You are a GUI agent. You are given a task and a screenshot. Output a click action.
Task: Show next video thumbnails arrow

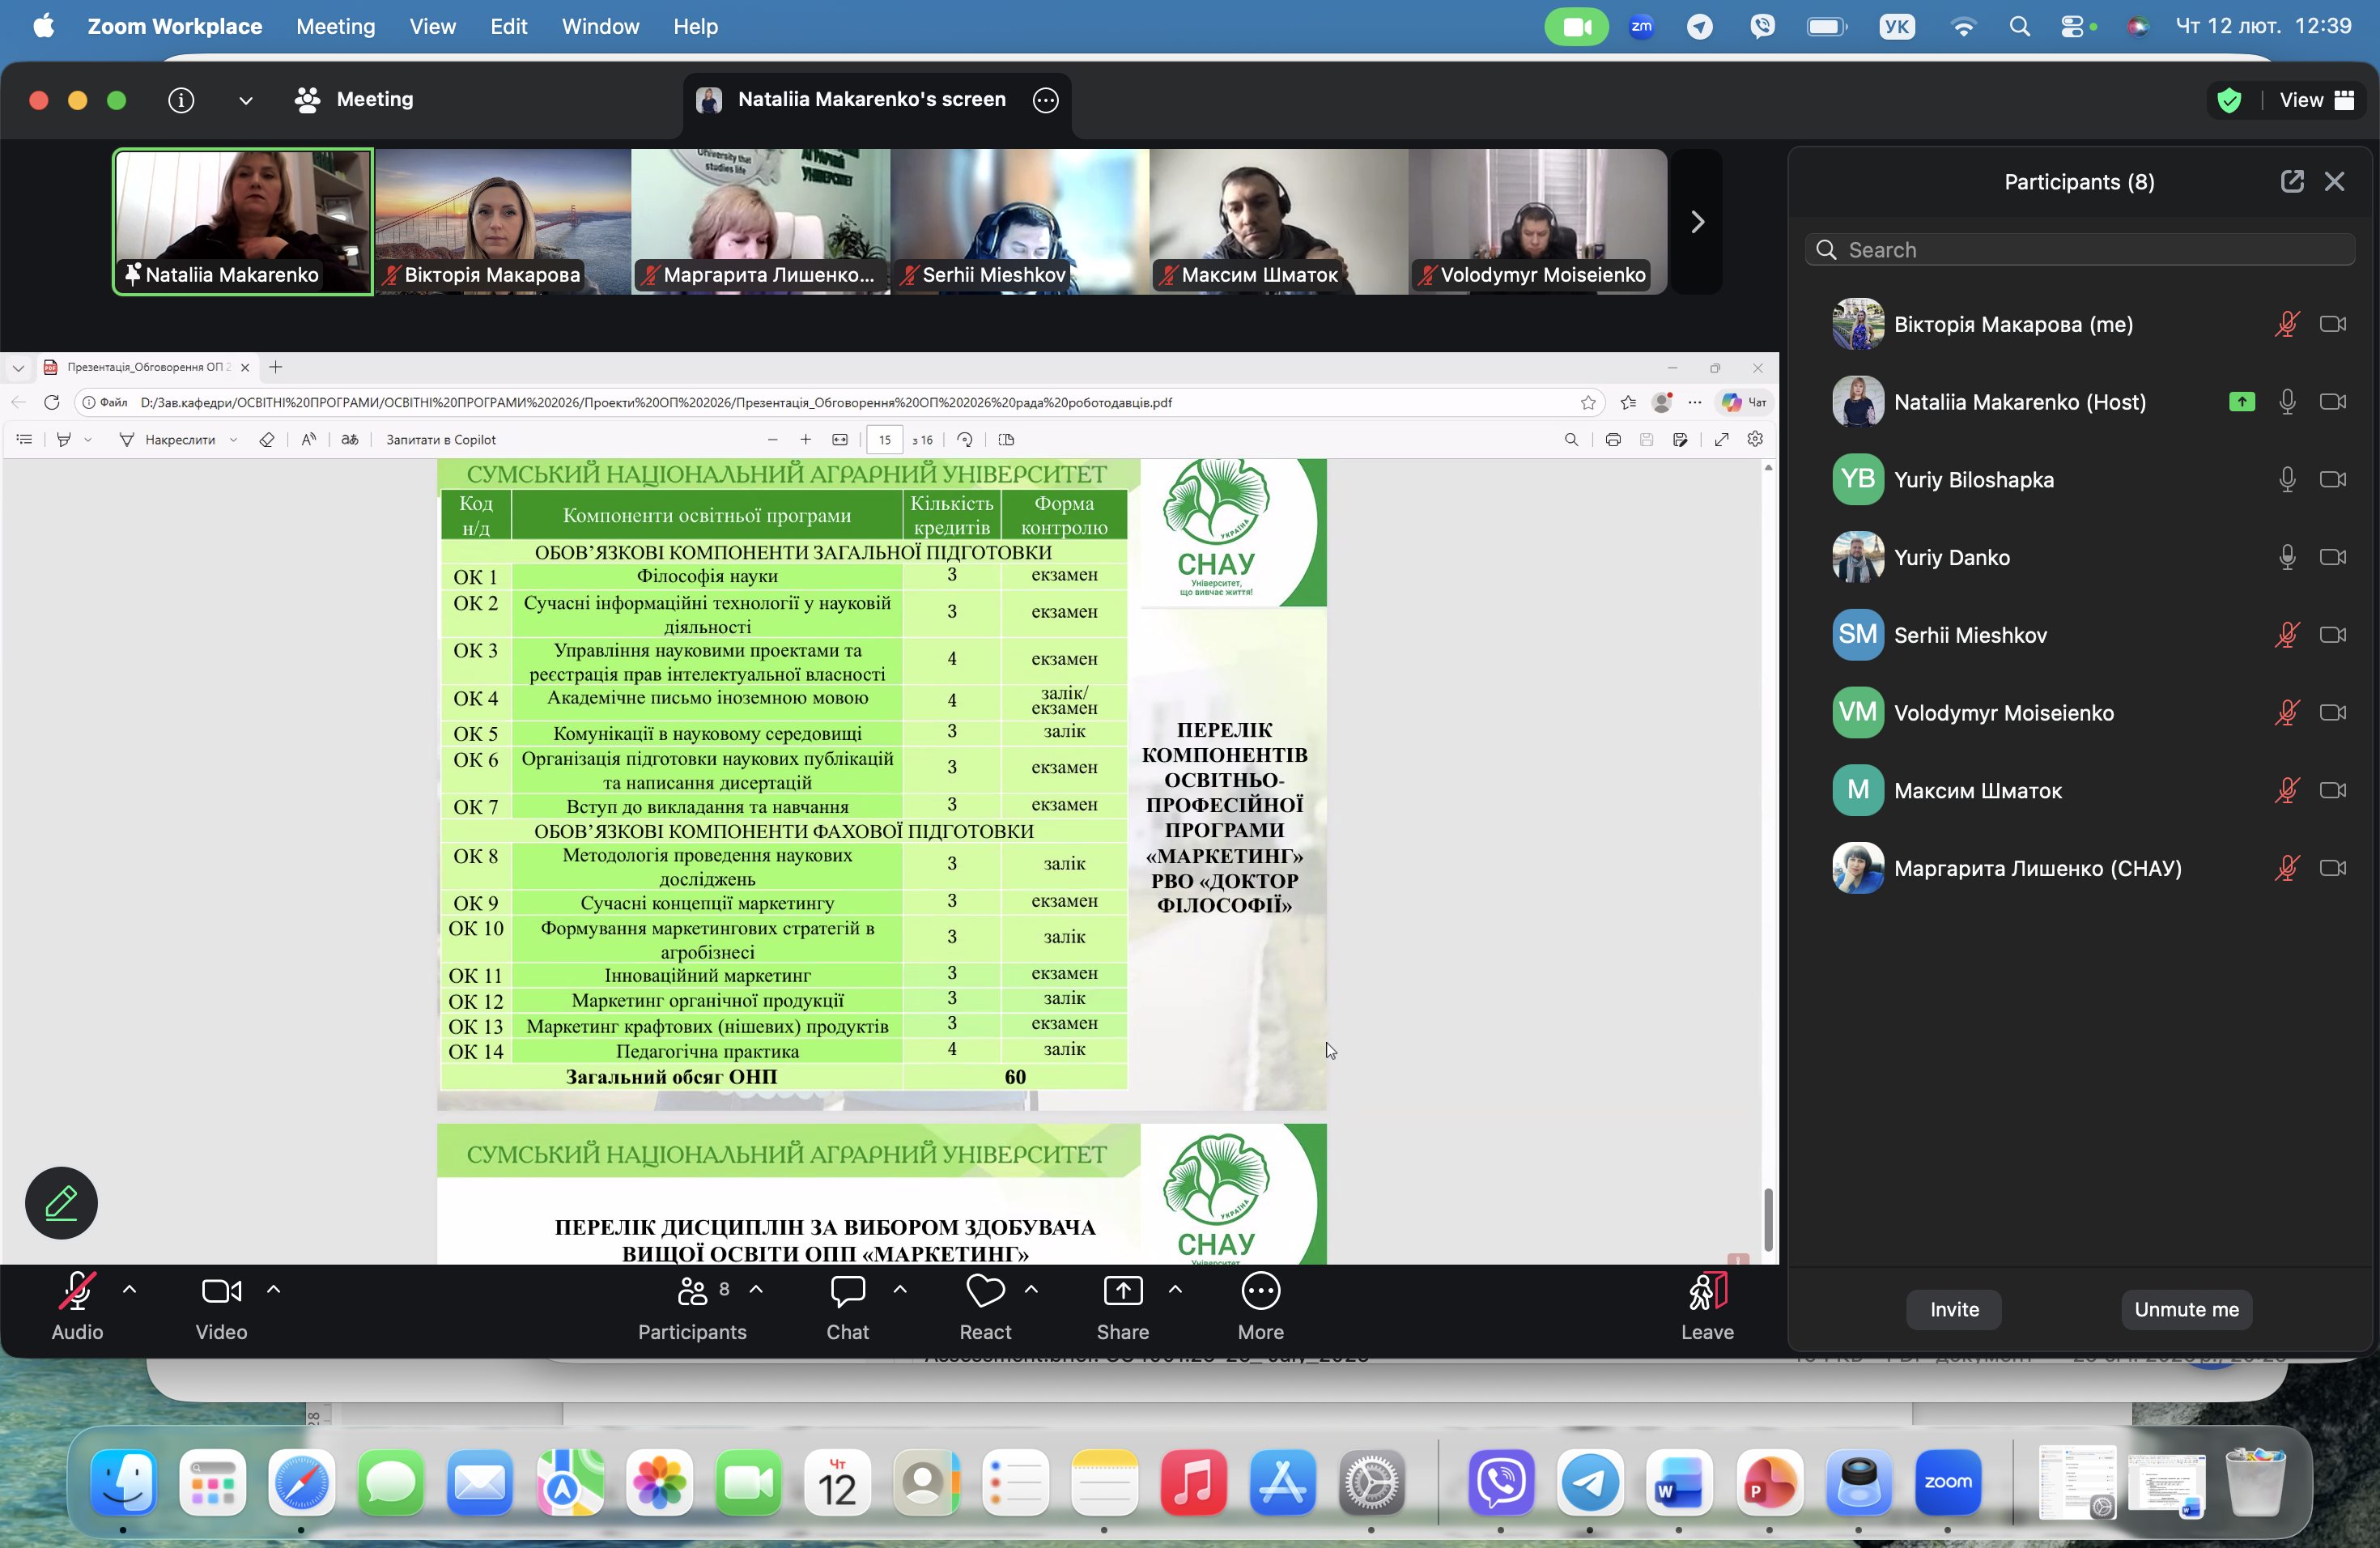pos(1697,222)
